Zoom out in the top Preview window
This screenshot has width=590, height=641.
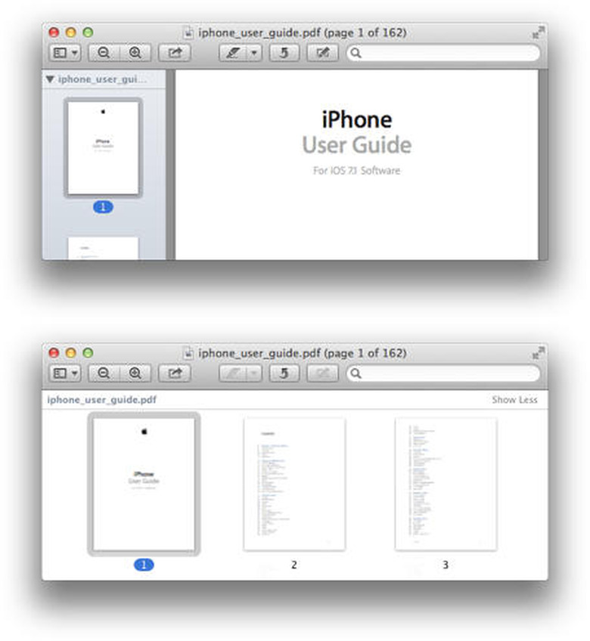point(104,53)
